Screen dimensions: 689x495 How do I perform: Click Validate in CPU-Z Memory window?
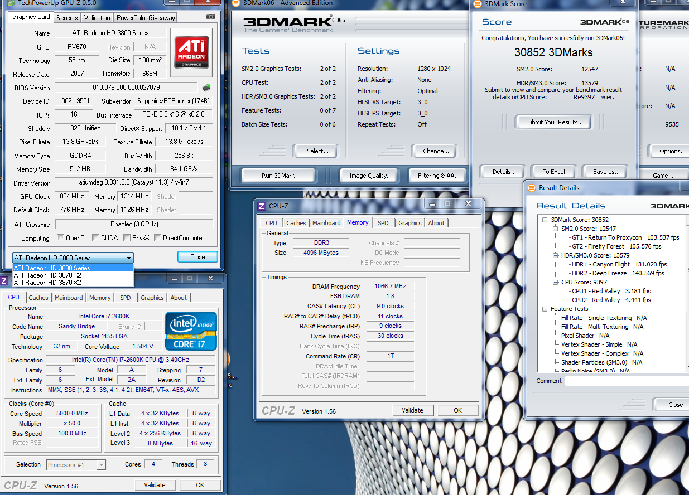point(412,410)
